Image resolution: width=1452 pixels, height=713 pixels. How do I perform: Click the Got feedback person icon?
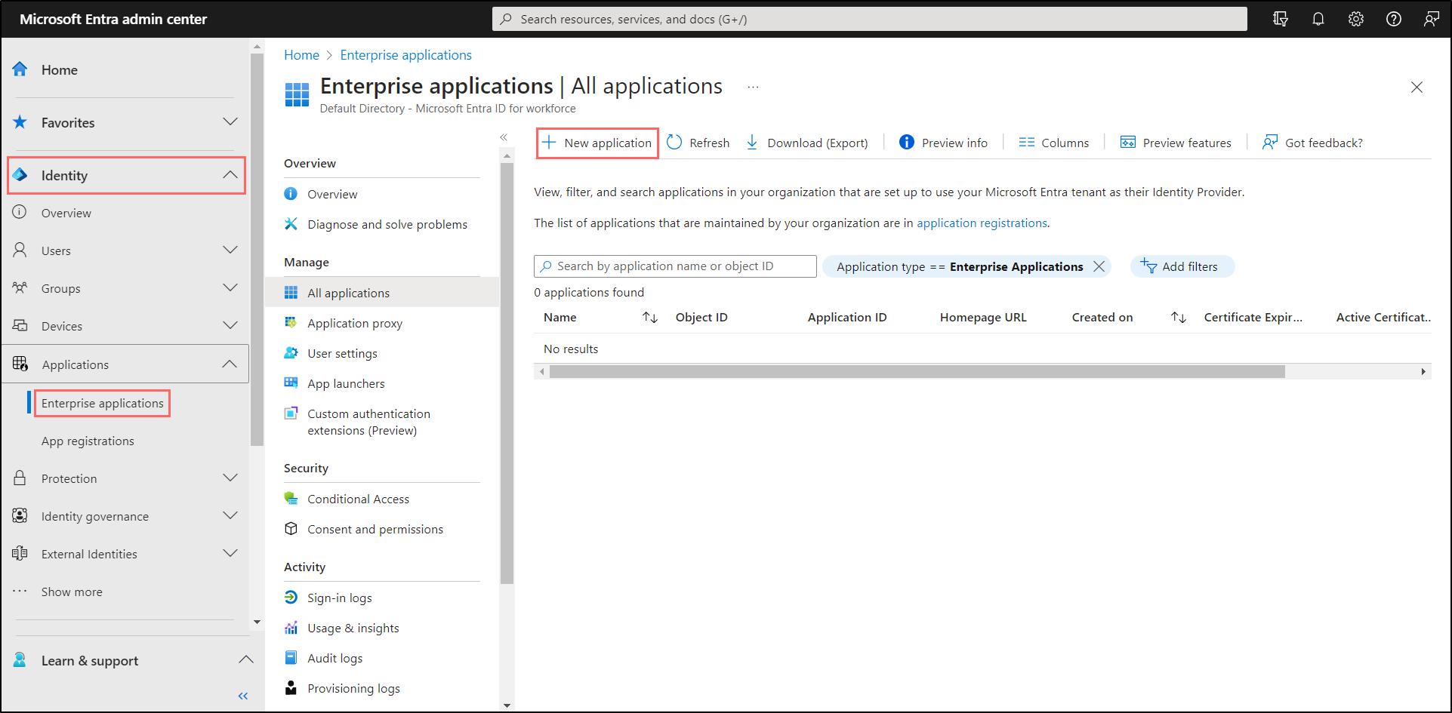pos(1270,143)
